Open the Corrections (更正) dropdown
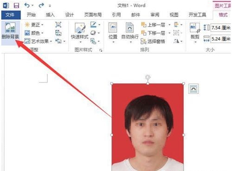The width and height of the screenshot is (232, 171). [34, 25]
